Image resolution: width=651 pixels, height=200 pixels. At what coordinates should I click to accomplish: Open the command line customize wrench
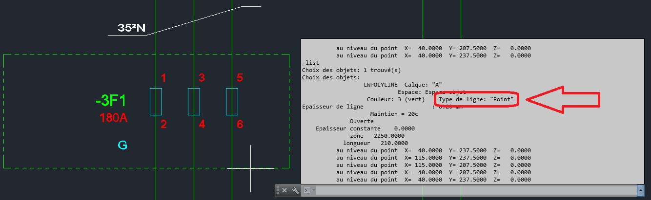(295, 191)
